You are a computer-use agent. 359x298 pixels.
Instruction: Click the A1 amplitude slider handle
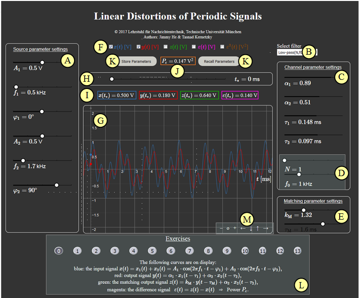pyautogui.click(x=42, y=62)
